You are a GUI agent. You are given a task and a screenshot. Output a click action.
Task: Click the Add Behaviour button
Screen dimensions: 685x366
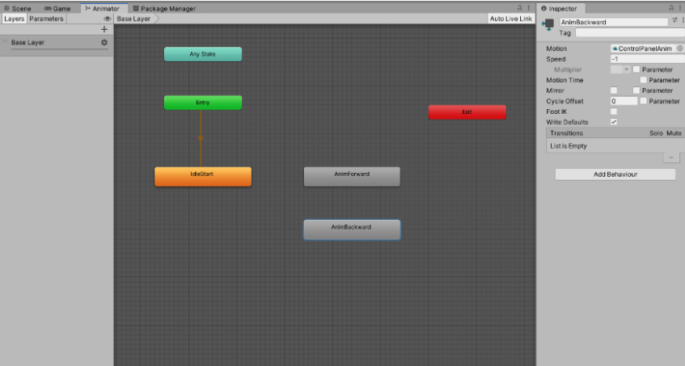pyautogui.click(x=615, y=175)
